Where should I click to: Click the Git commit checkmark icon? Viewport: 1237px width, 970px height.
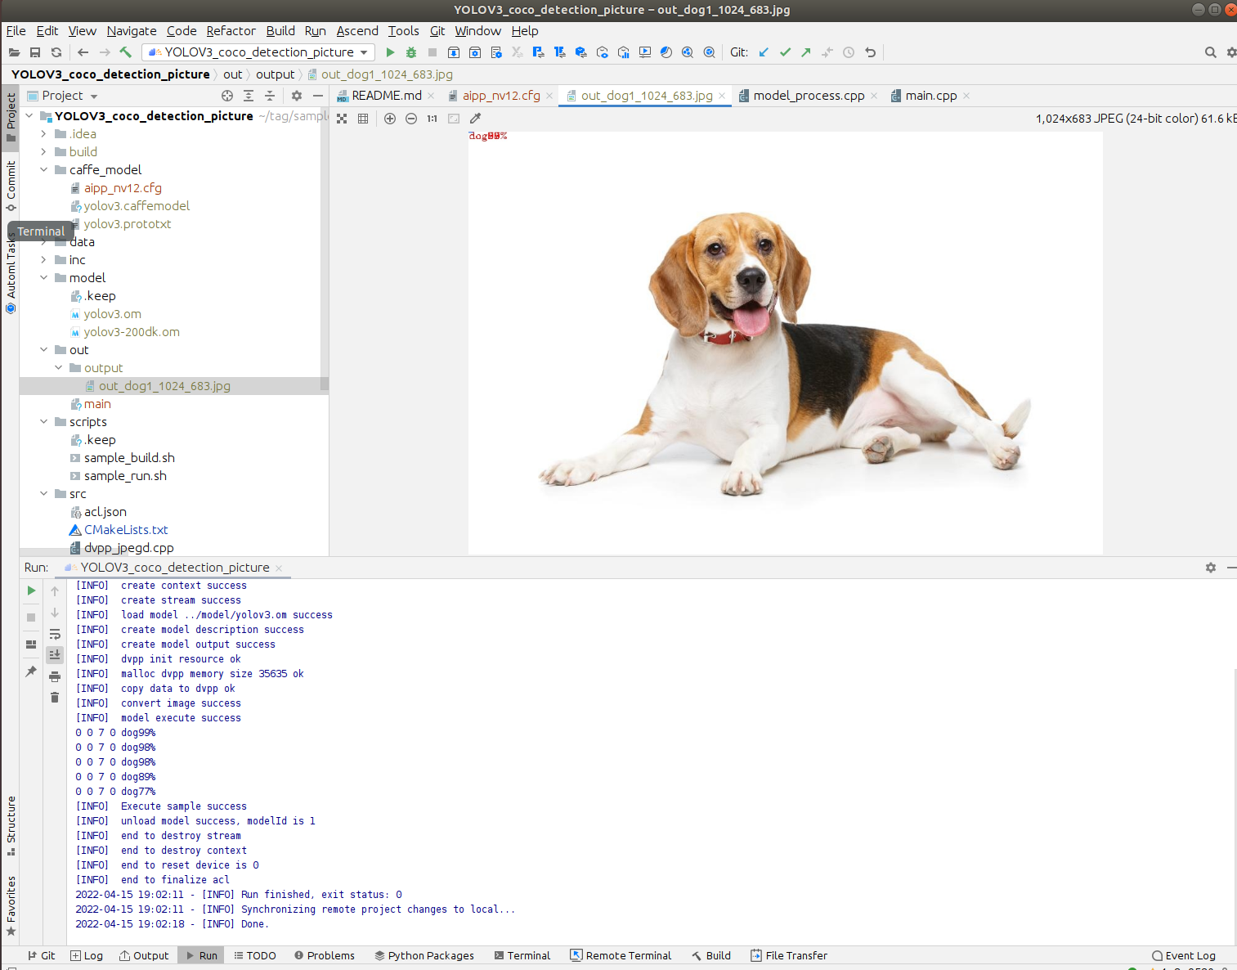point(785,52)
